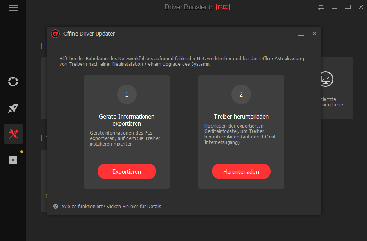This screenshot has width=367, height=241.
Task: Click the screen resolution fix tool icon
Action: click(x=327, y=79)
